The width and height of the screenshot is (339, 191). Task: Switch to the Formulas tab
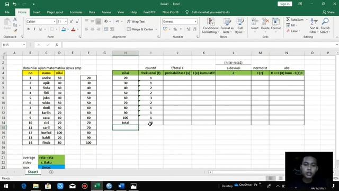pos(76,12)
